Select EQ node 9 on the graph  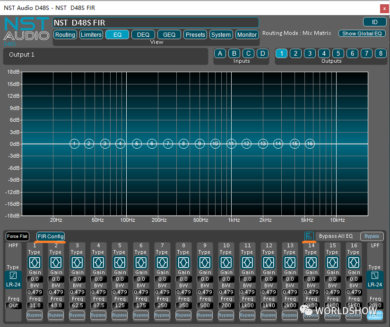(x=199, y=143)
